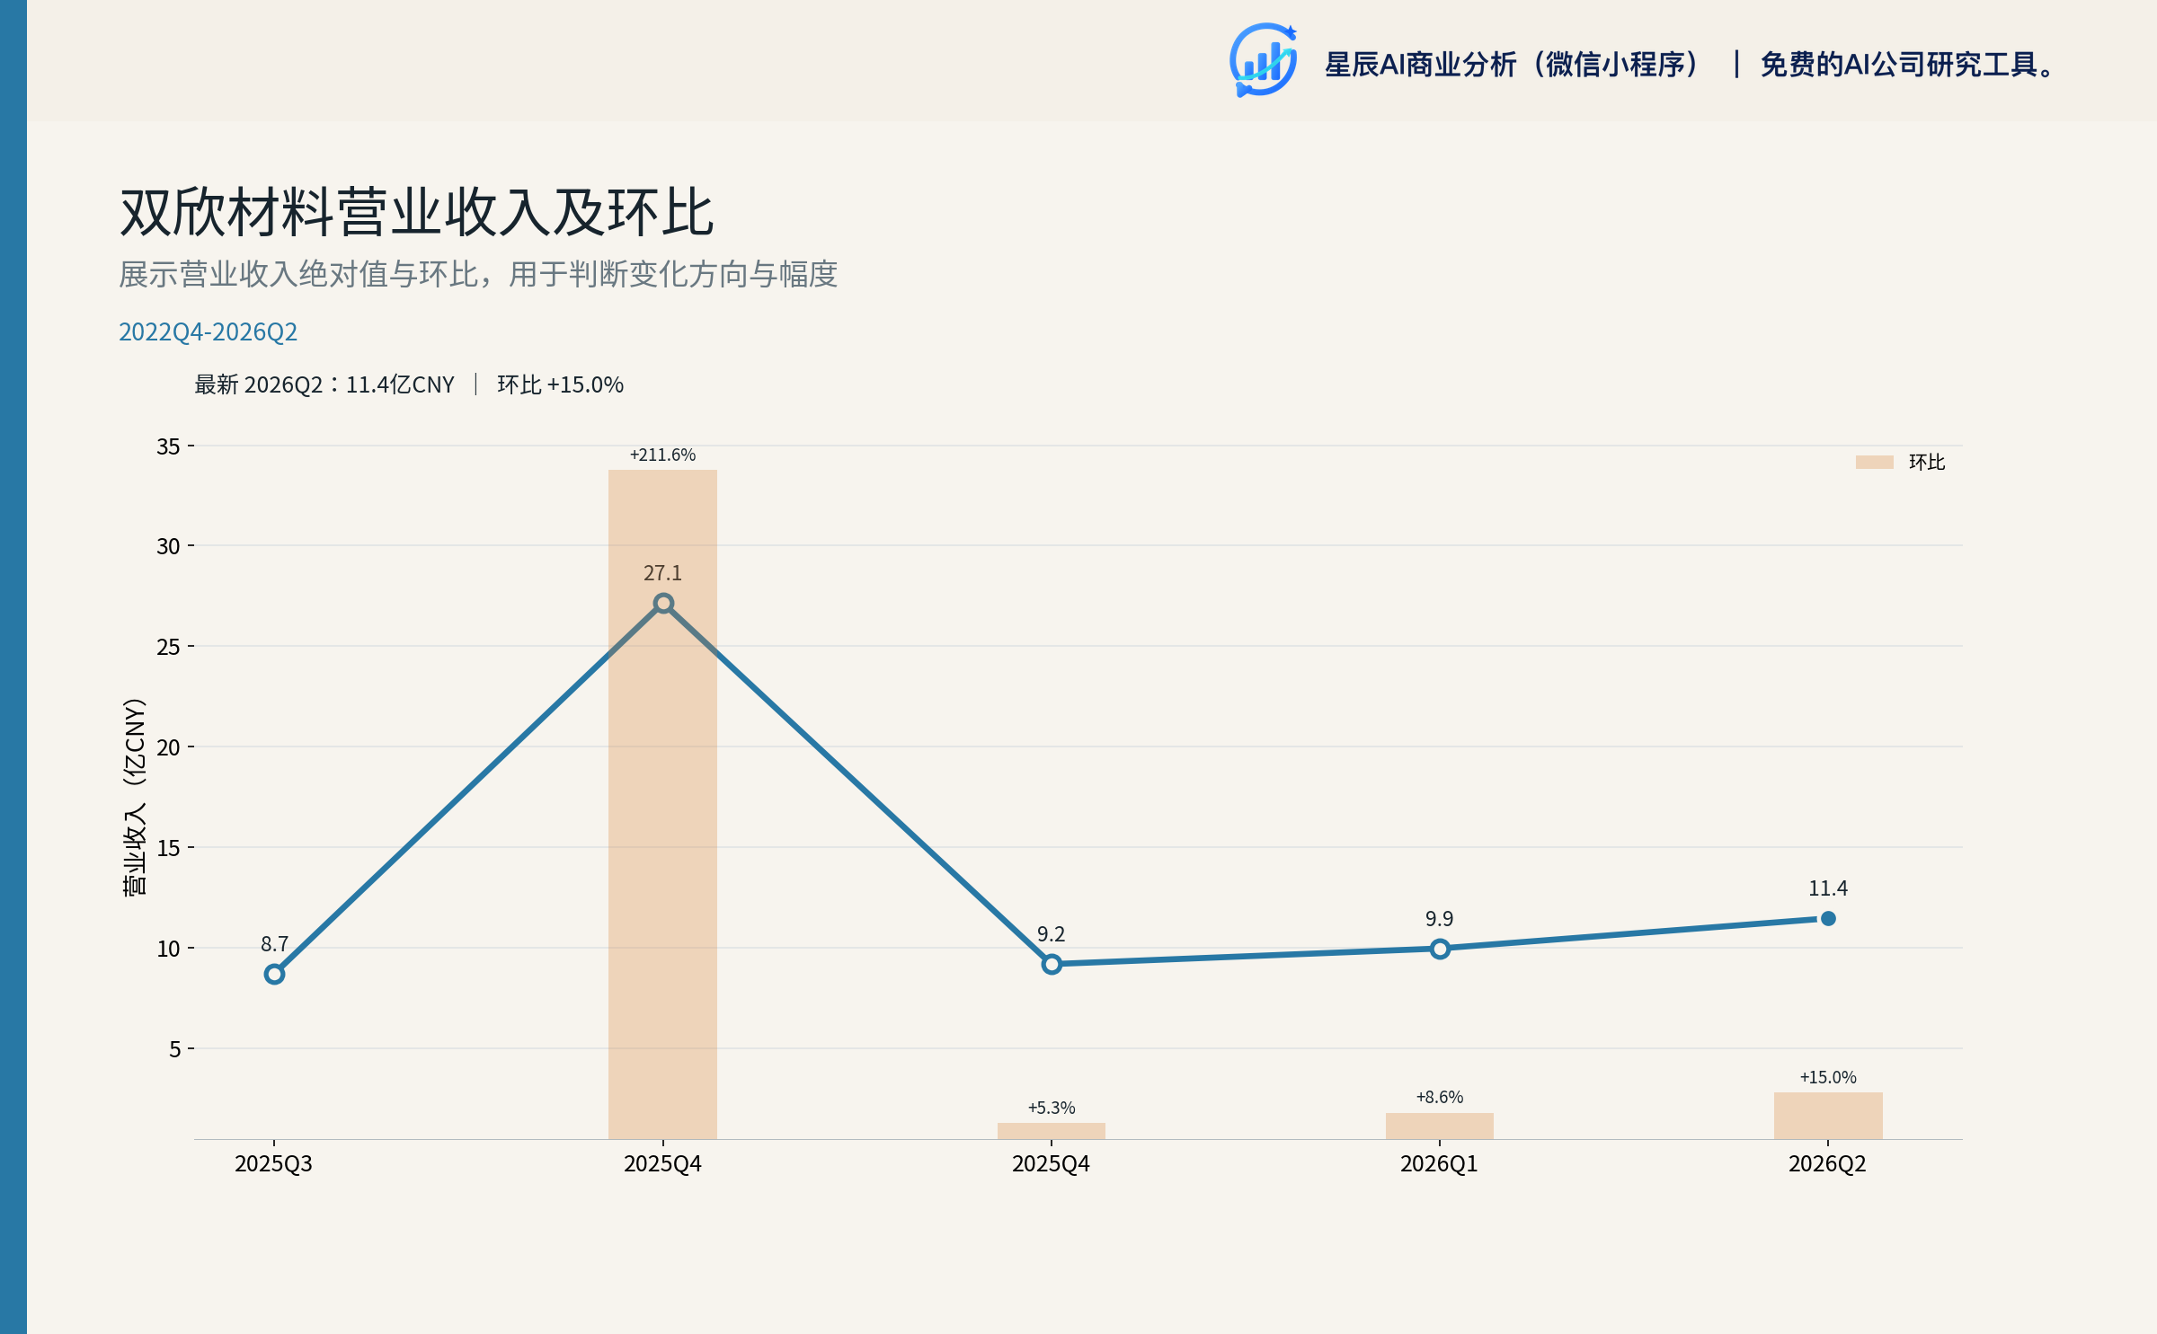
Task: Click the 星辰AI商业分析（微信小程序） header text
Action: point(1513,65)
